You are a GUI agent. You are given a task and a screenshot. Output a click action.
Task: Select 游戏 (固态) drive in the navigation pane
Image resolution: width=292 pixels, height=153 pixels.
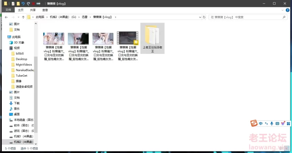(22, 131)
